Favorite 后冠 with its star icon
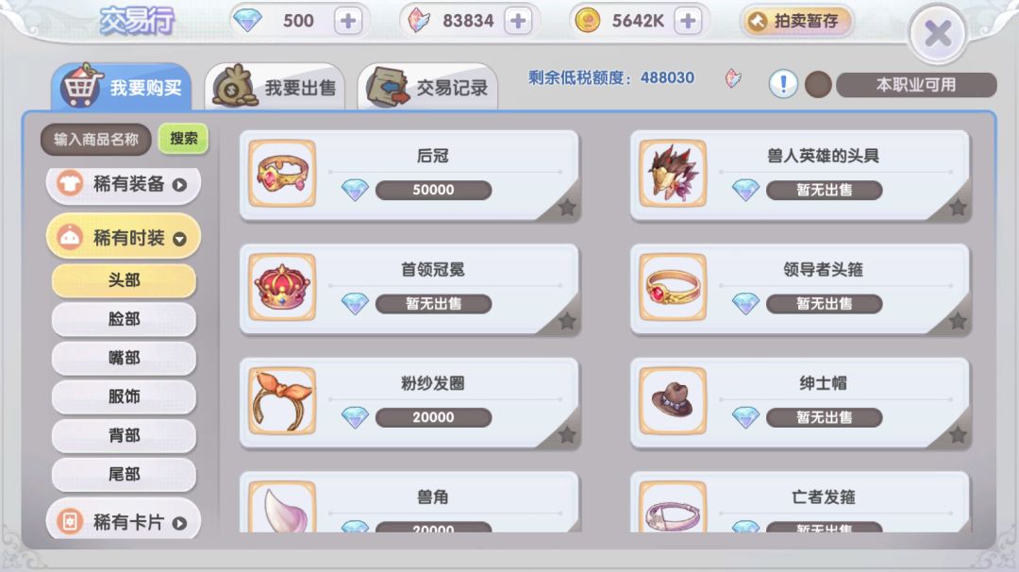The height and width of the screenshot is (572, 1019). (567, 208)
